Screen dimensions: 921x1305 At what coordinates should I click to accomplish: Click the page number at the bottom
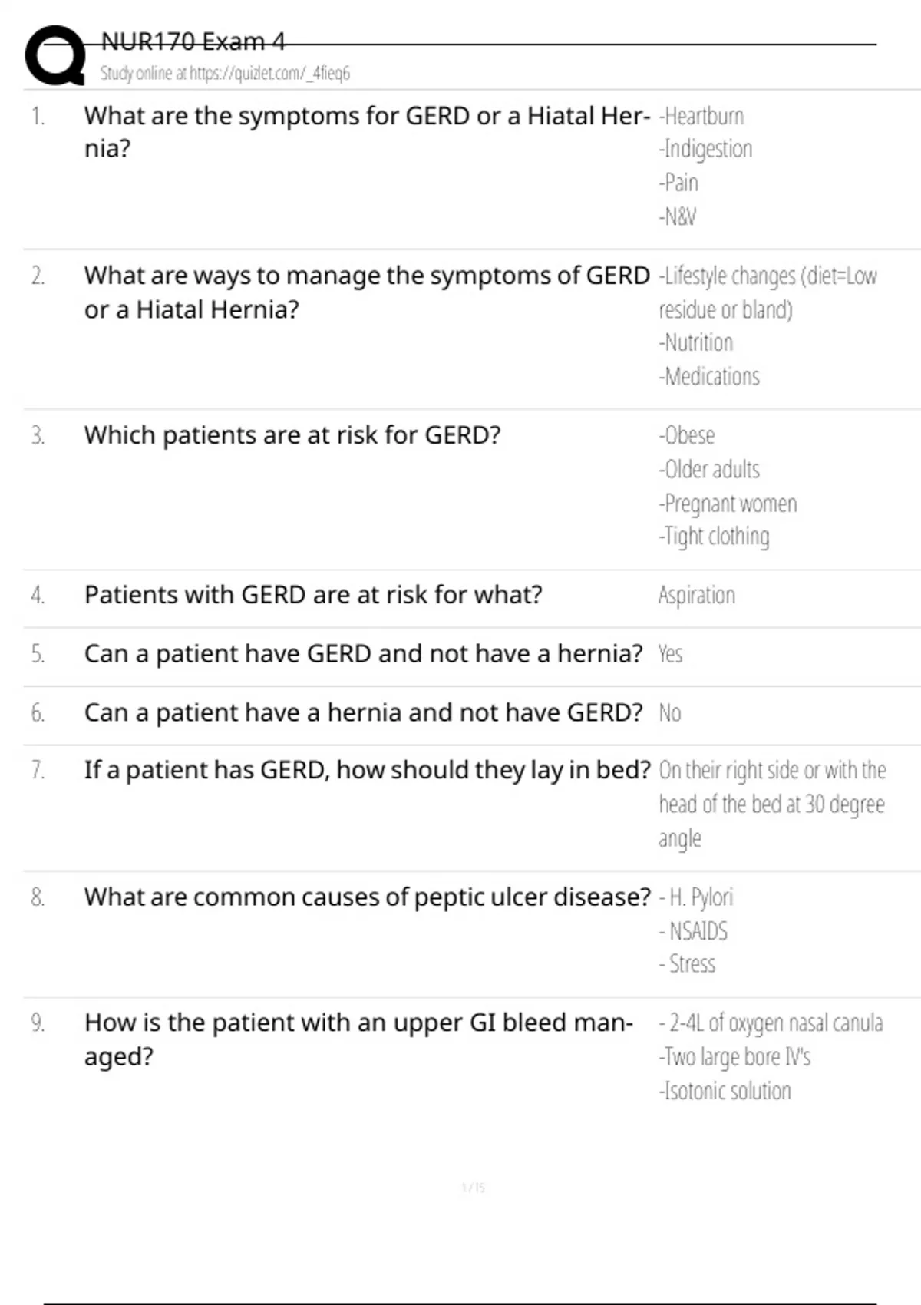(473, 1188)
